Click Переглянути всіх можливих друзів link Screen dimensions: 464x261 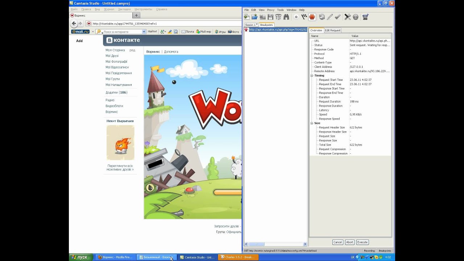pyautogui.click(x=120, y=167)
